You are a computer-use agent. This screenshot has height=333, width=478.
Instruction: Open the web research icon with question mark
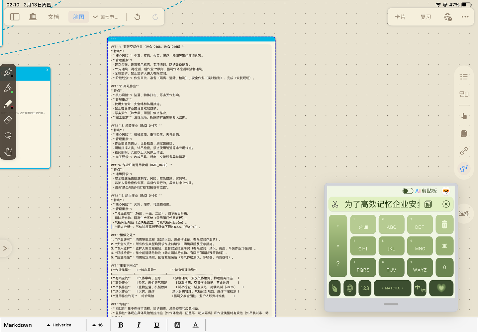[448, 17]
